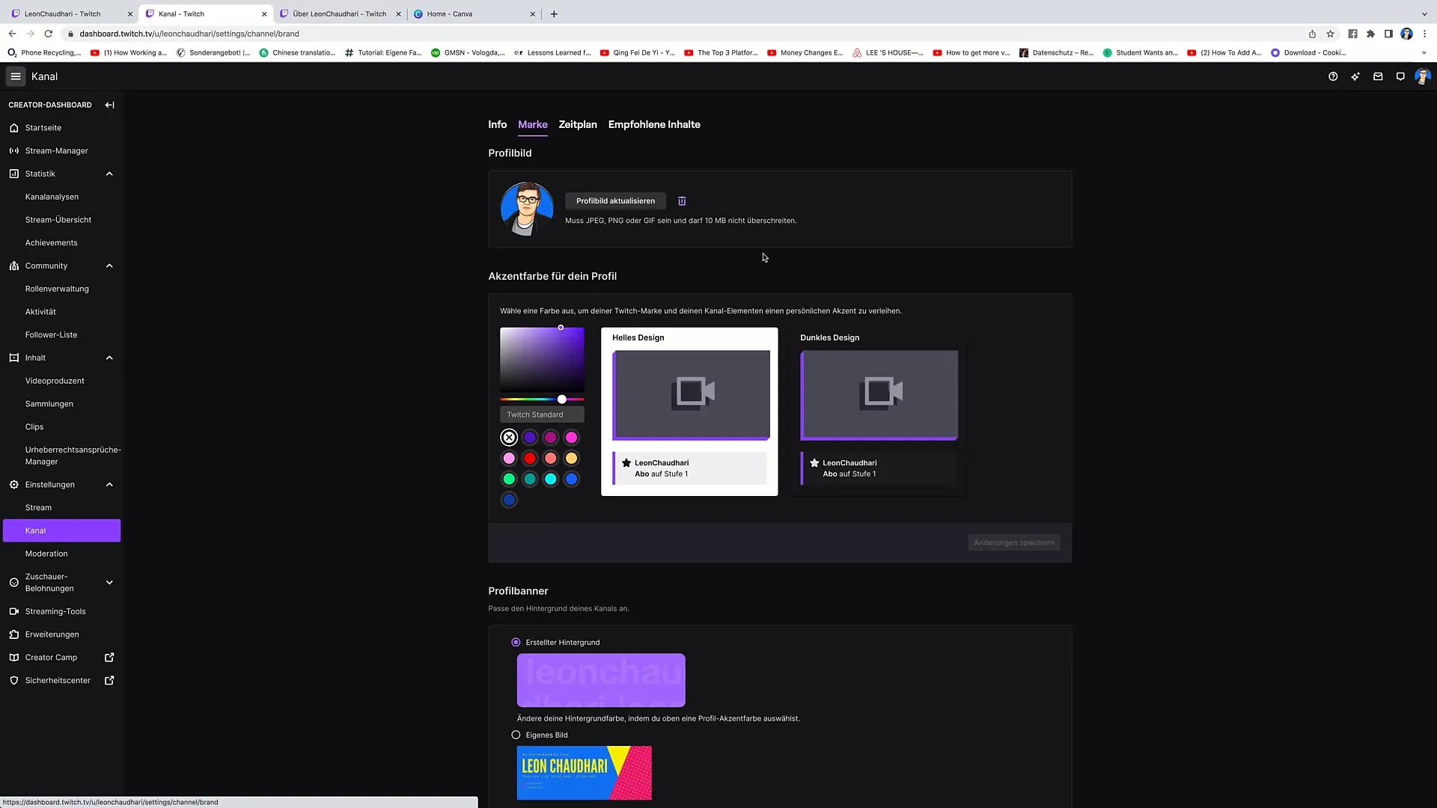The width and height of the screenshot is (1437, 808).
Task: Click the saturation gradient color picker area
Action: tap(542, 360)
